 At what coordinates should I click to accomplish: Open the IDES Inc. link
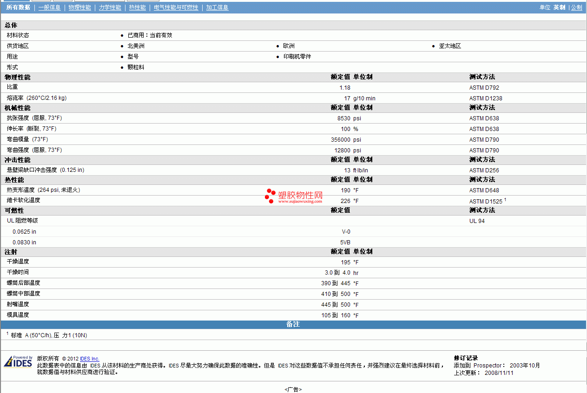click(x=90, y=359)
